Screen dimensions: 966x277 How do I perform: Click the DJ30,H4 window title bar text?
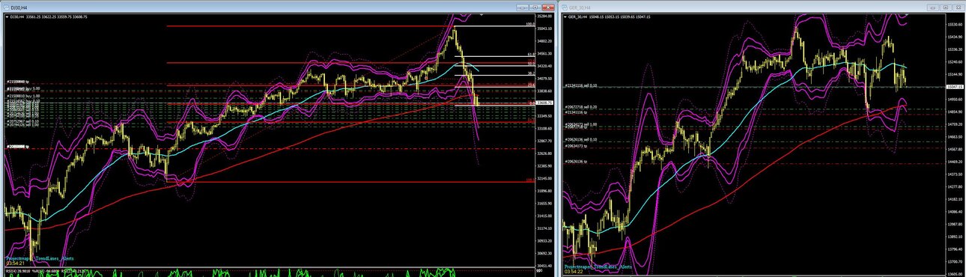tap(18, 7)
